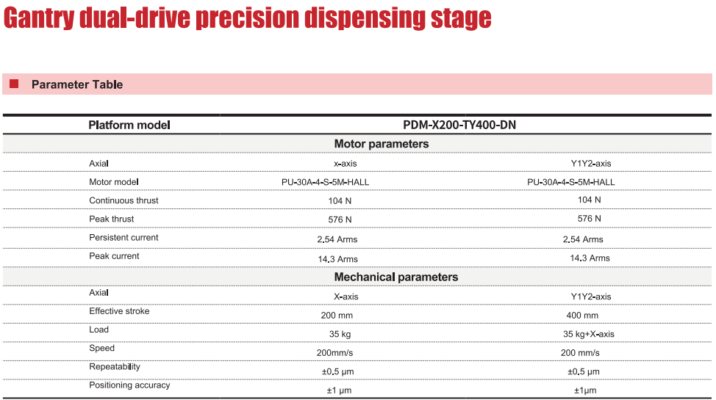Click the Mechanical parameters section header
This screenshot has width=716, height=400.
396,277
